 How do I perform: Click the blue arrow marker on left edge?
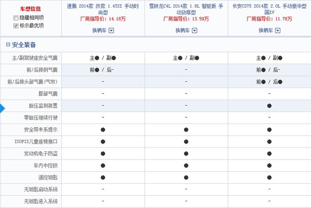point(2,108)
